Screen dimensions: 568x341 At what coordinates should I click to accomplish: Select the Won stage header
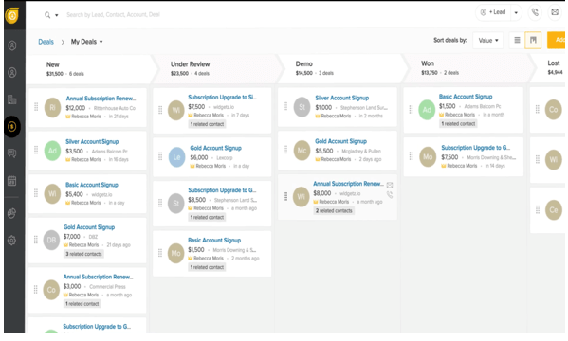(467, 67)
